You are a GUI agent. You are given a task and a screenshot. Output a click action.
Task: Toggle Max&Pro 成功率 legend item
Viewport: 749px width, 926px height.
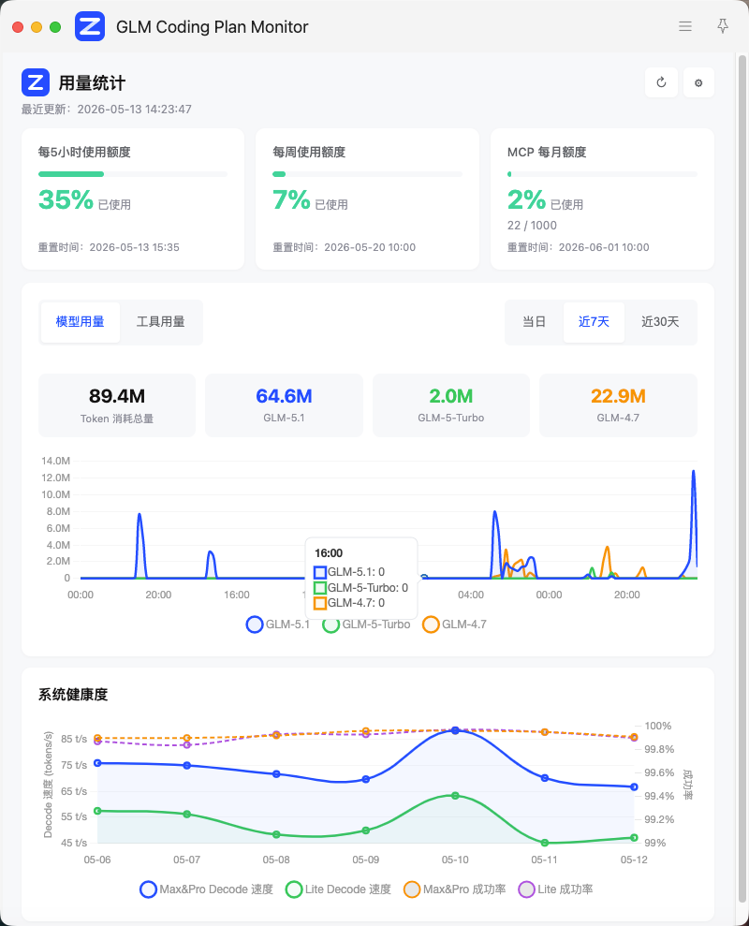coord(455,889)
